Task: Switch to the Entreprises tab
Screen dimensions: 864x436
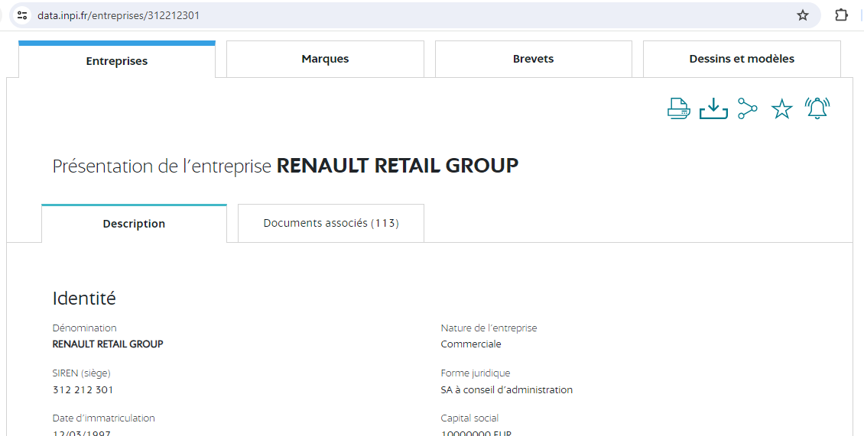Action: coord(117,59)
